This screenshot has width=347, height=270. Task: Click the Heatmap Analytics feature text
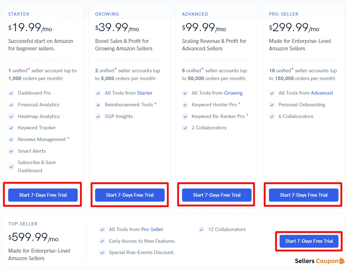[39, 117]
